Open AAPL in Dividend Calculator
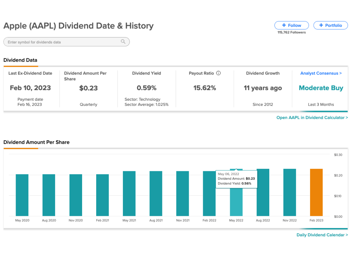The image size is (352, 269). pos(312,118)
